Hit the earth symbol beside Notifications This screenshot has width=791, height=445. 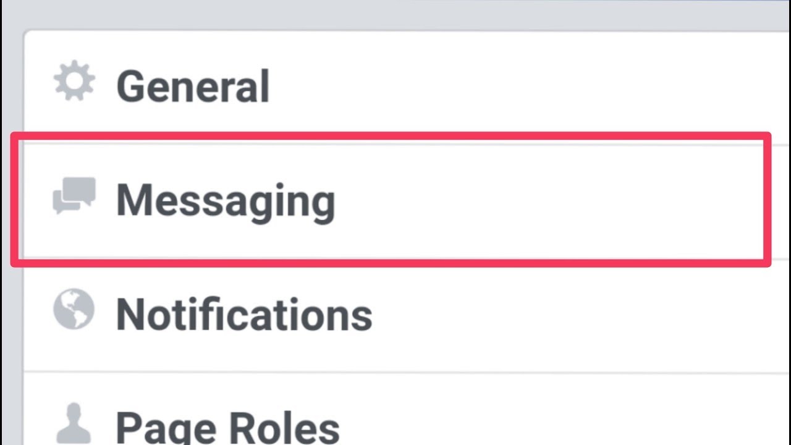pos(74,309)
